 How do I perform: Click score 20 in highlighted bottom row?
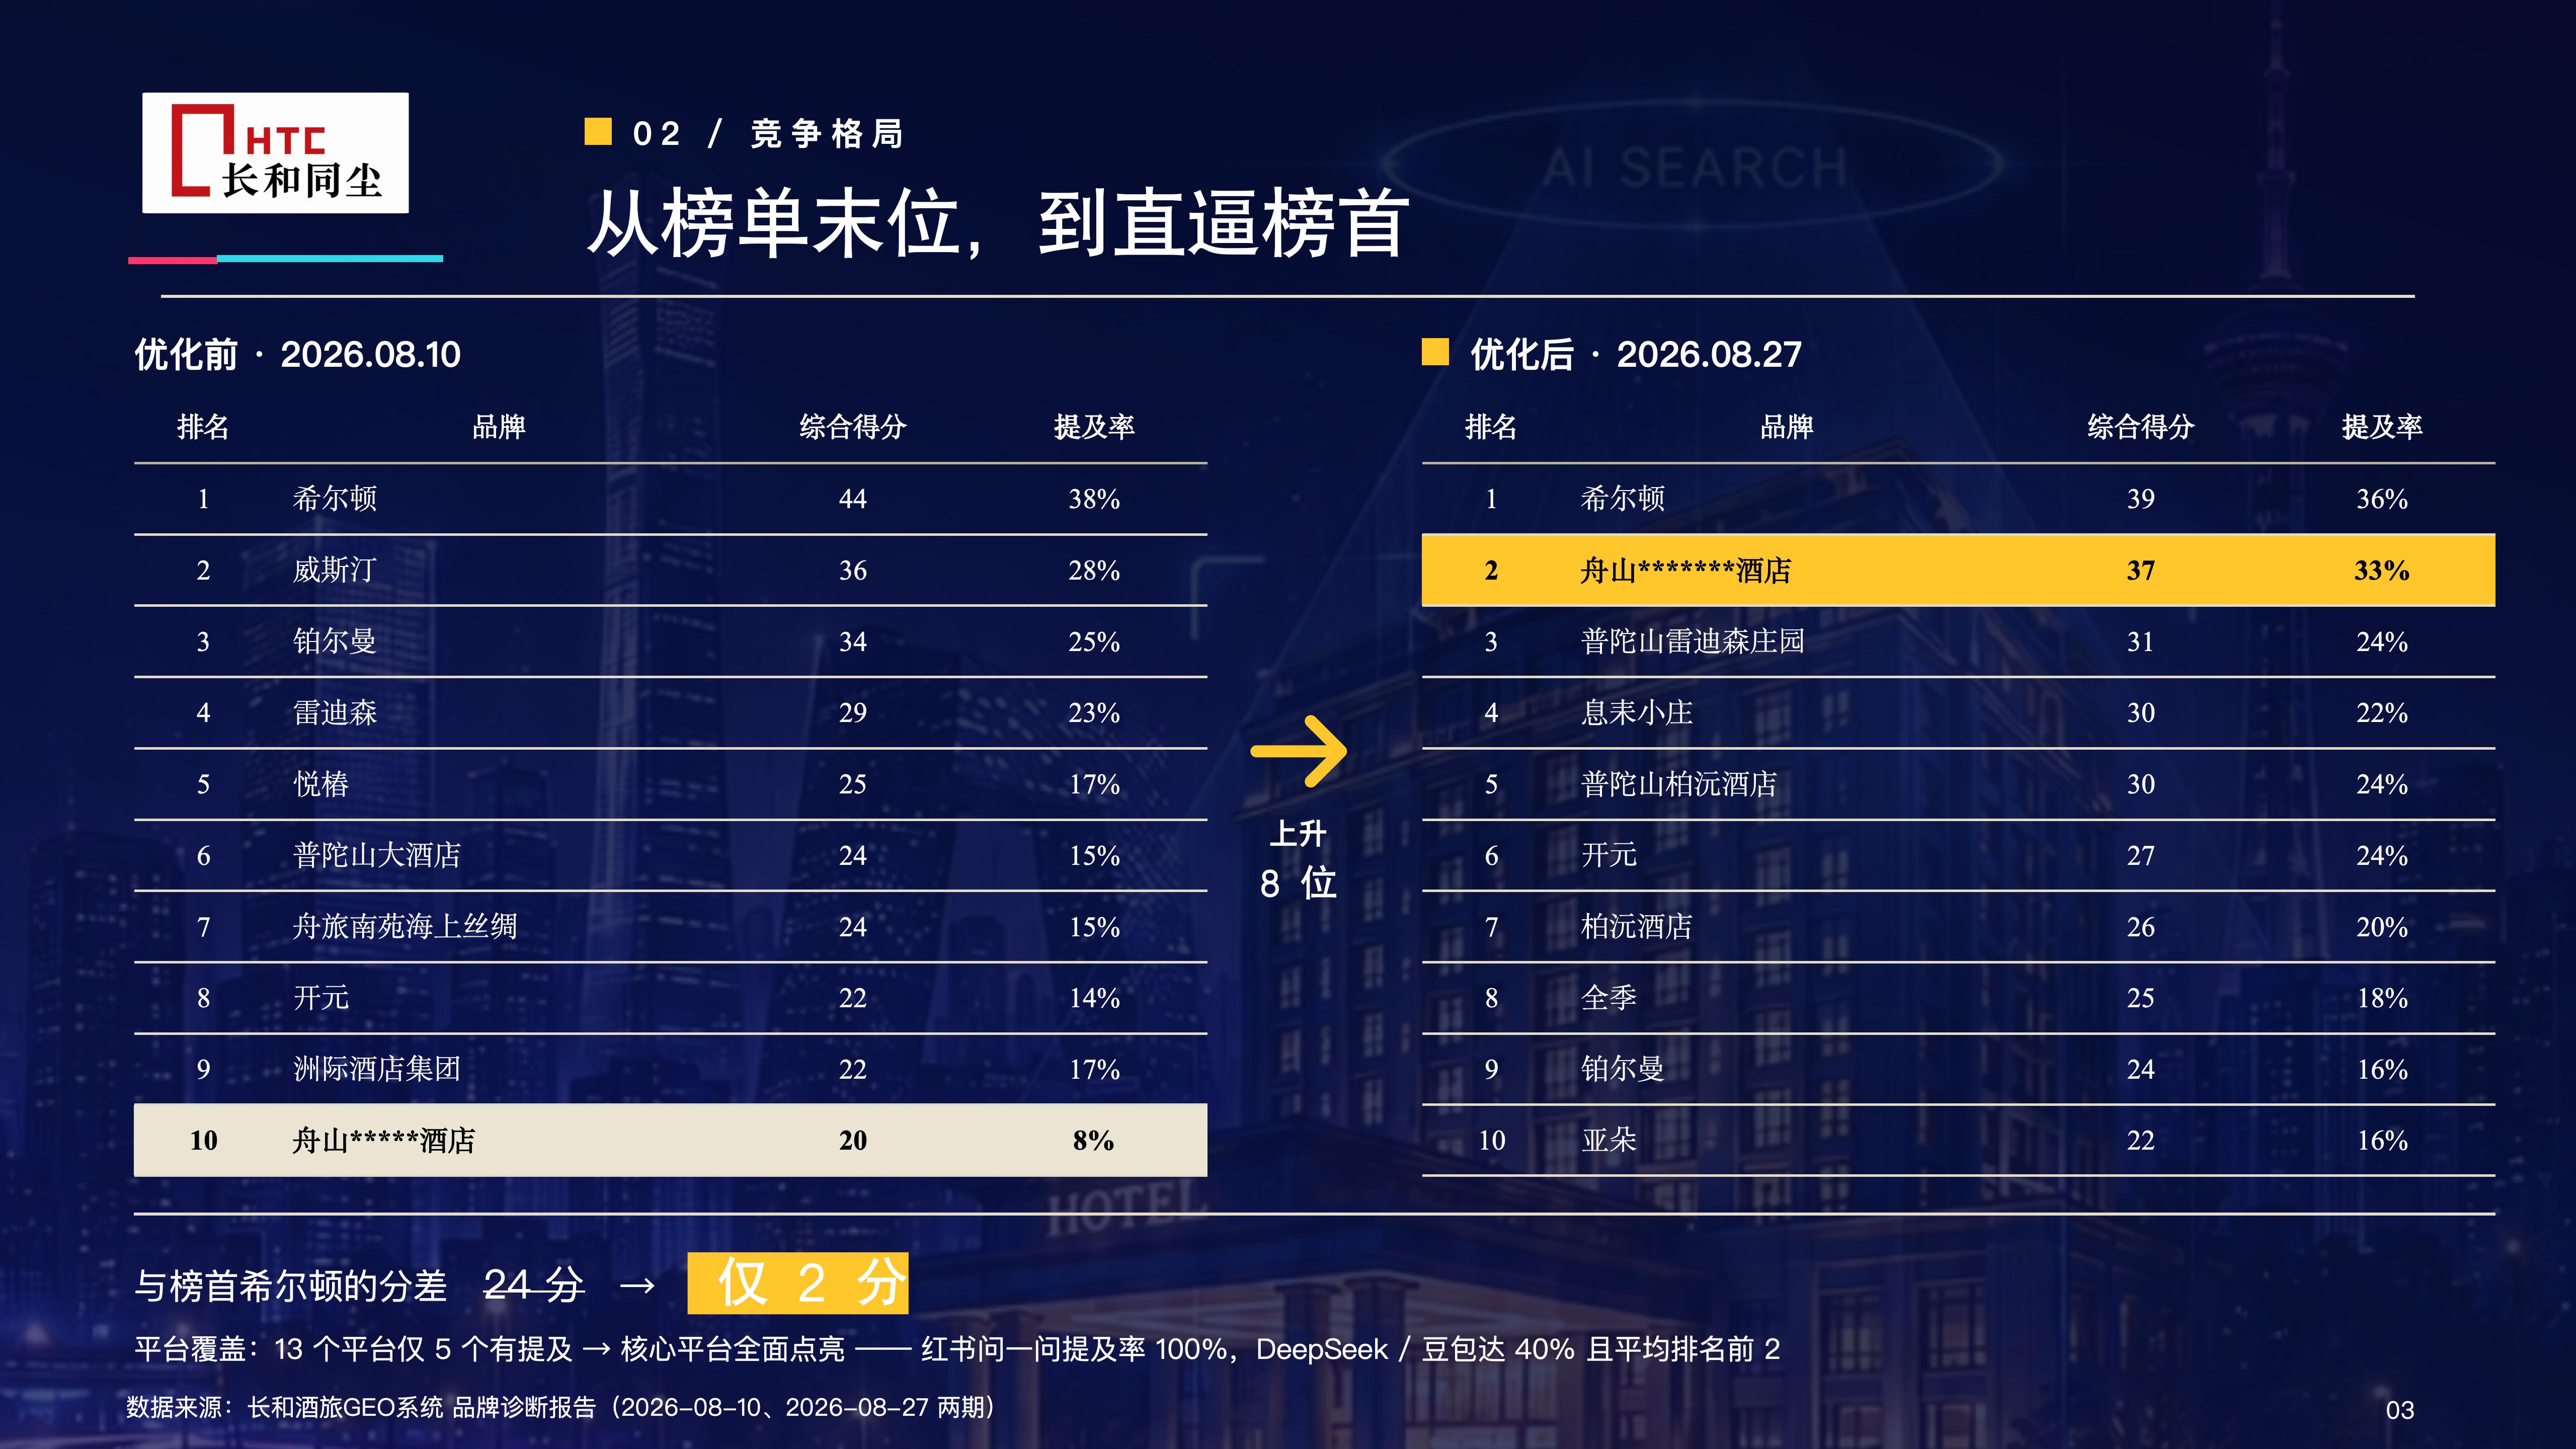[853, 1141]
